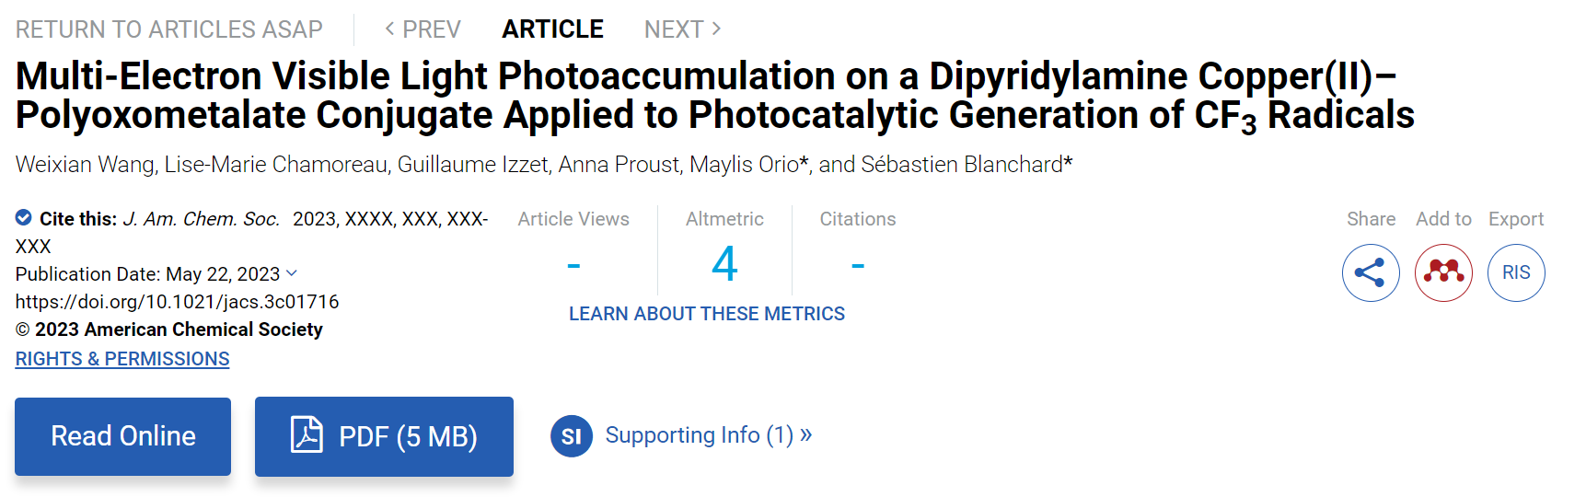Download the PDF (5 MB)
This screenshot has width=1586, height=497.
click(x=384, y=436)
